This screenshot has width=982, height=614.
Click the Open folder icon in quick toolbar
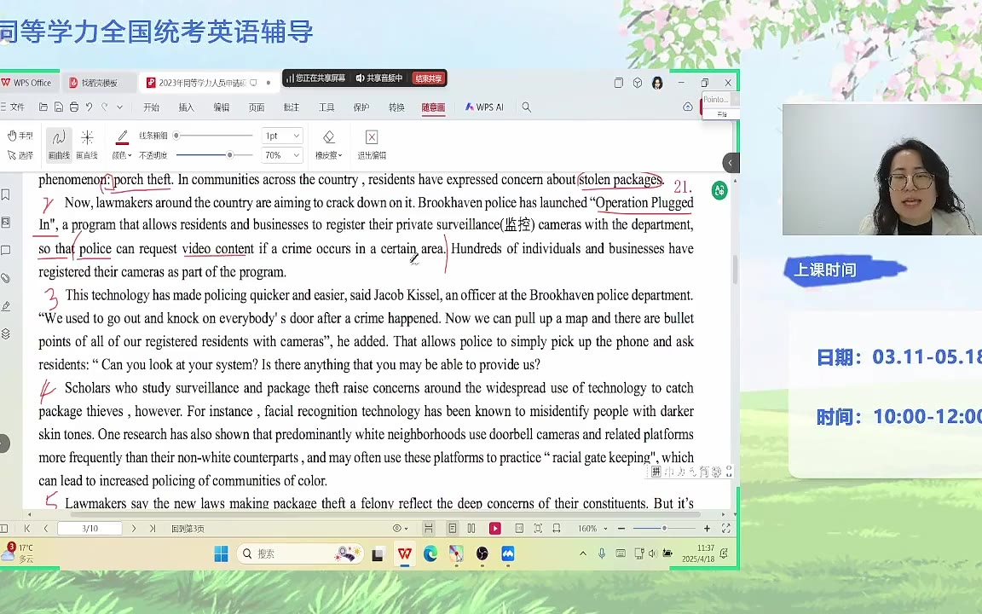tap(43, 107)
